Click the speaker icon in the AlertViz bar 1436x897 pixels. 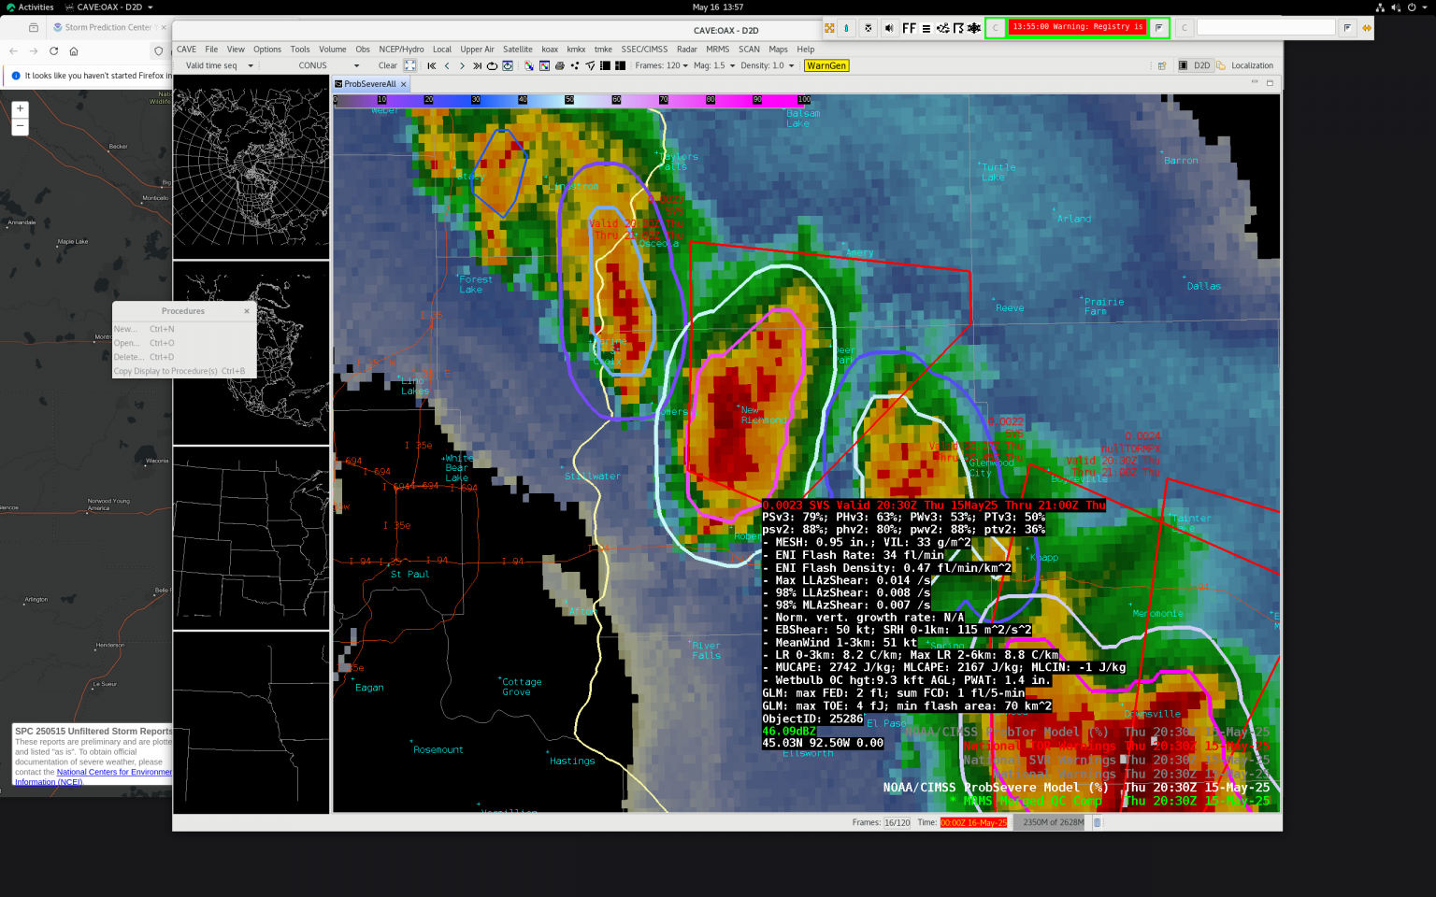point(889,28)
